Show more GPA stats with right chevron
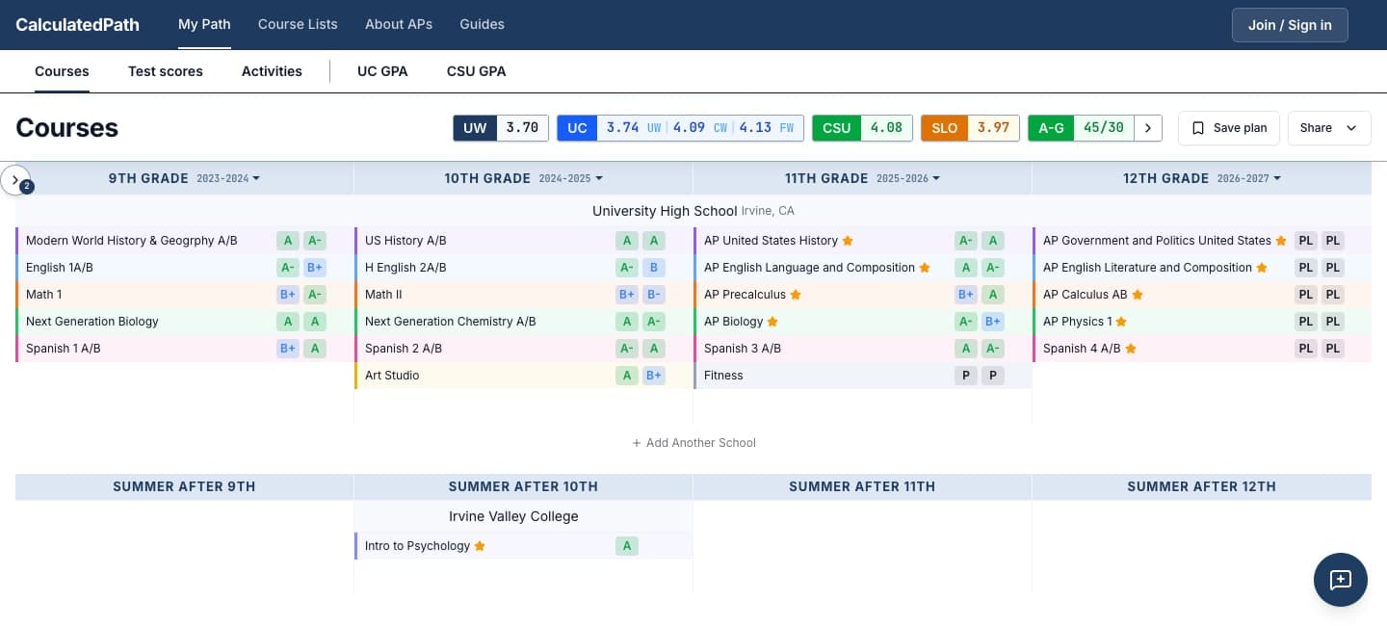 tap(1148, 128)
